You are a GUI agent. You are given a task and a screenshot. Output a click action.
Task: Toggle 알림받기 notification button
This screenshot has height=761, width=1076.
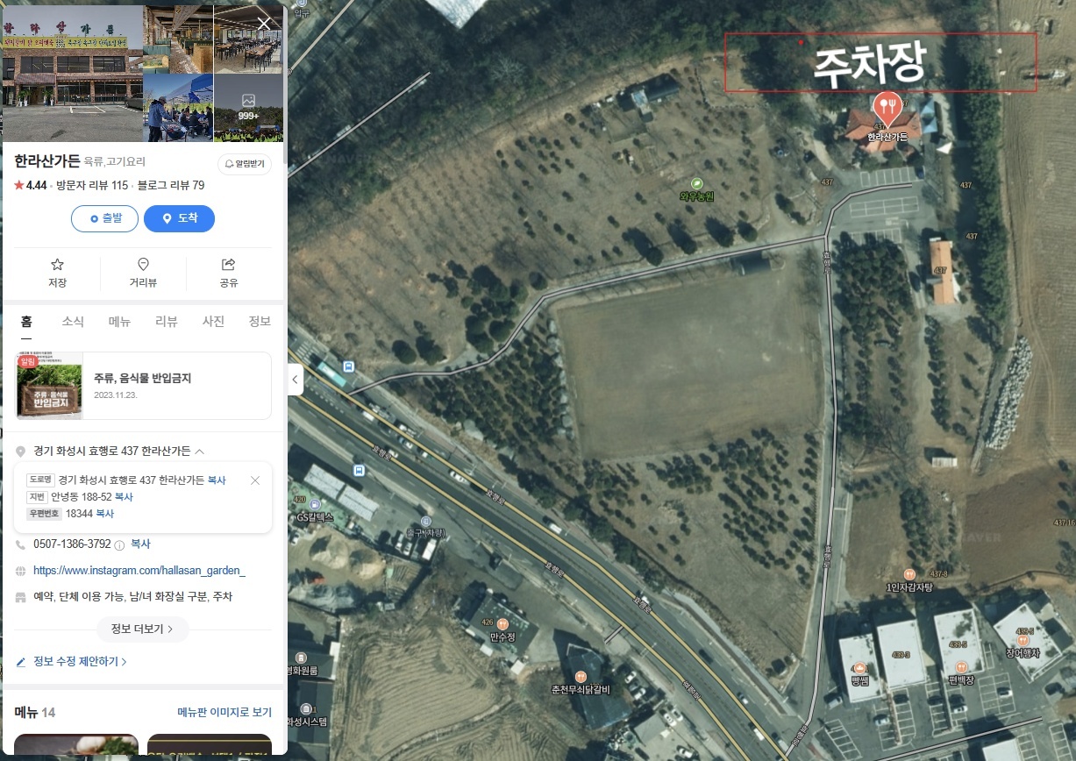click(245, 164)
